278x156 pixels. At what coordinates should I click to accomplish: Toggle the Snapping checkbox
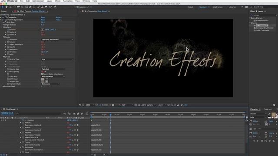76,7
